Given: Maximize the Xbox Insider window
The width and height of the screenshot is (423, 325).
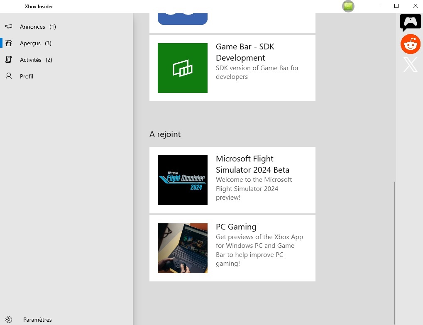Looking at the screenshot, I should [x=396, y=6].
